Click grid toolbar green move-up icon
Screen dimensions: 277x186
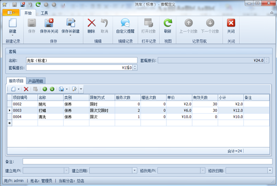[x=45, y=89]
